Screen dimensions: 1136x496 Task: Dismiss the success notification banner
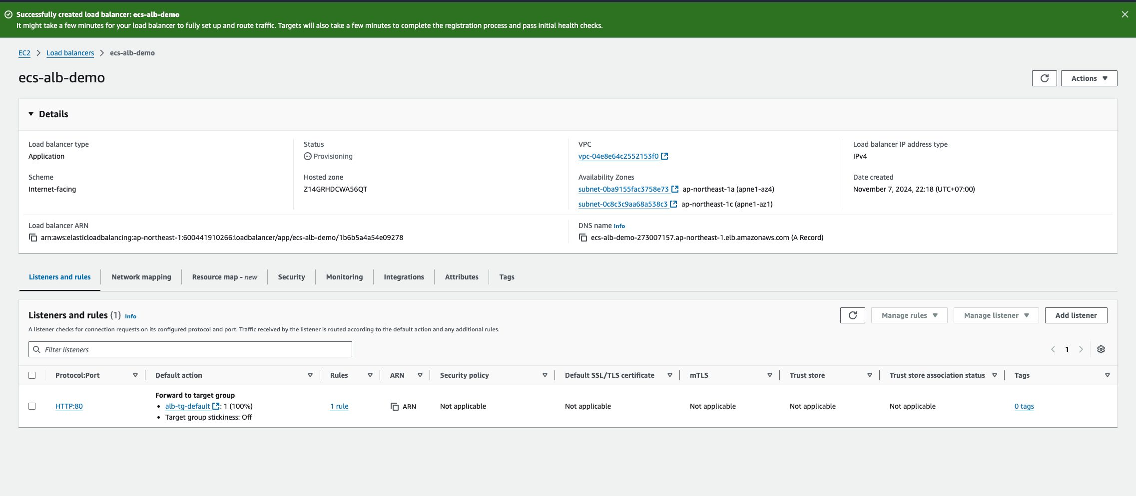pos(1125,14)
